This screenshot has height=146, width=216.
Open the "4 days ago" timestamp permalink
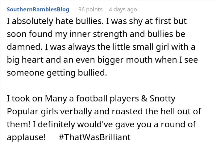click(x=123, y=10)
